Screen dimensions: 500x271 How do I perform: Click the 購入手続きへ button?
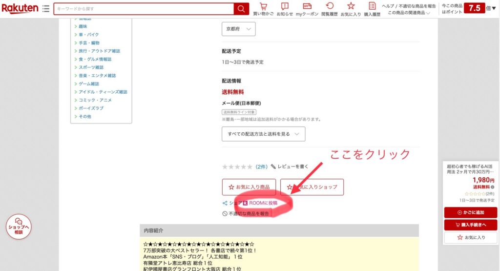(470, 225)
